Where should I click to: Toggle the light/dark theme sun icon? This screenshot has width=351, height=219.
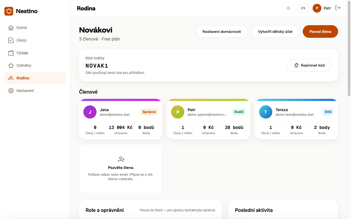coord(288,8)
